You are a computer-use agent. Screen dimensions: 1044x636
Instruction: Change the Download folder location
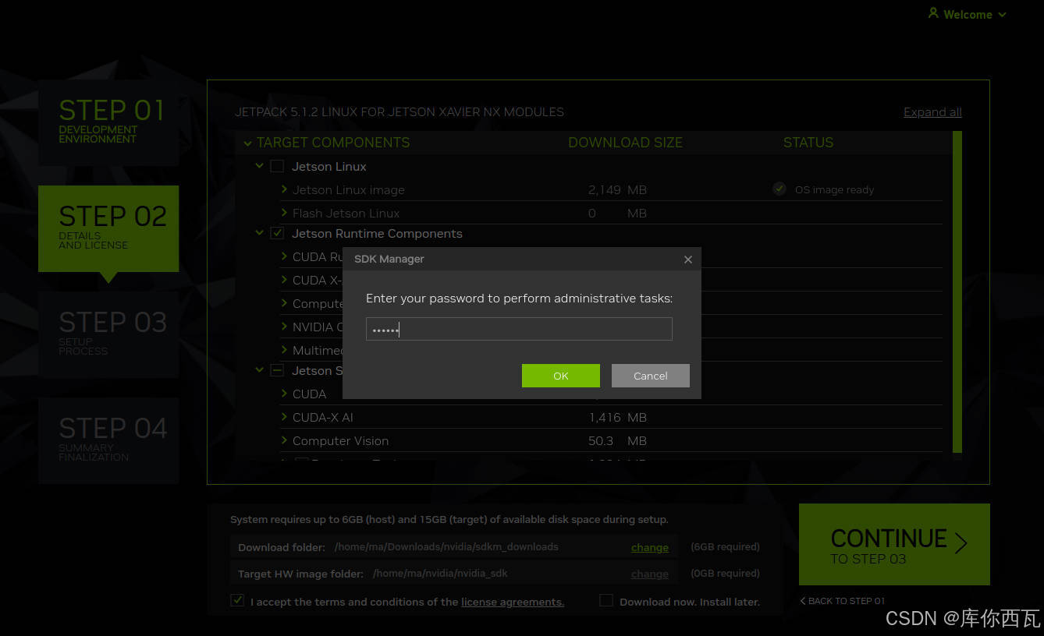[649, 547]
